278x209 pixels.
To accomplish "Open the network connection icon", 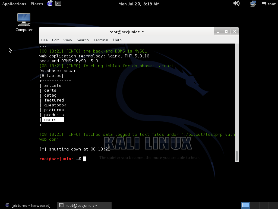I will tap(253, 4).
